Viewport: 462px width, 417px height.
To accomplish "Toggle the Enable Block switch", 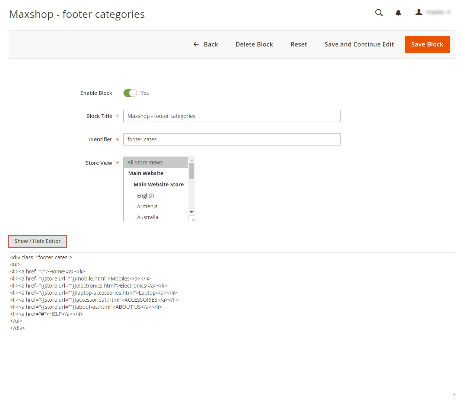I will click(x=130, y=93).
